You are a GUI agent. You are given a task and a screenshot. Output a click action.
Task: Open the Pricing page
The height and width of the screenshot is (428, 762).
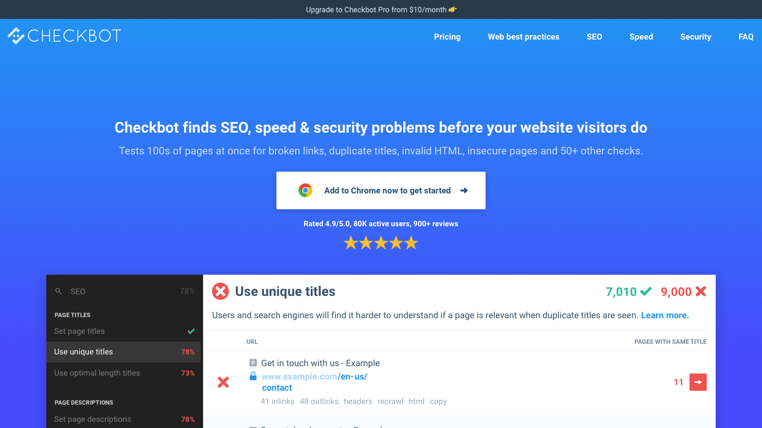[447, 37]
